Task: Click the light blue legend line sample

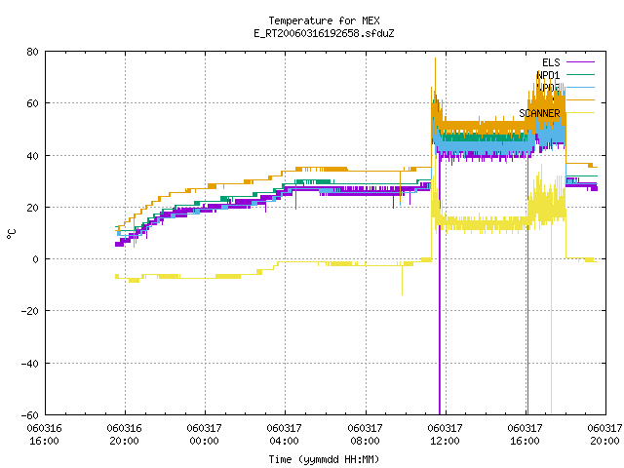Action: [x=580, y=87]
